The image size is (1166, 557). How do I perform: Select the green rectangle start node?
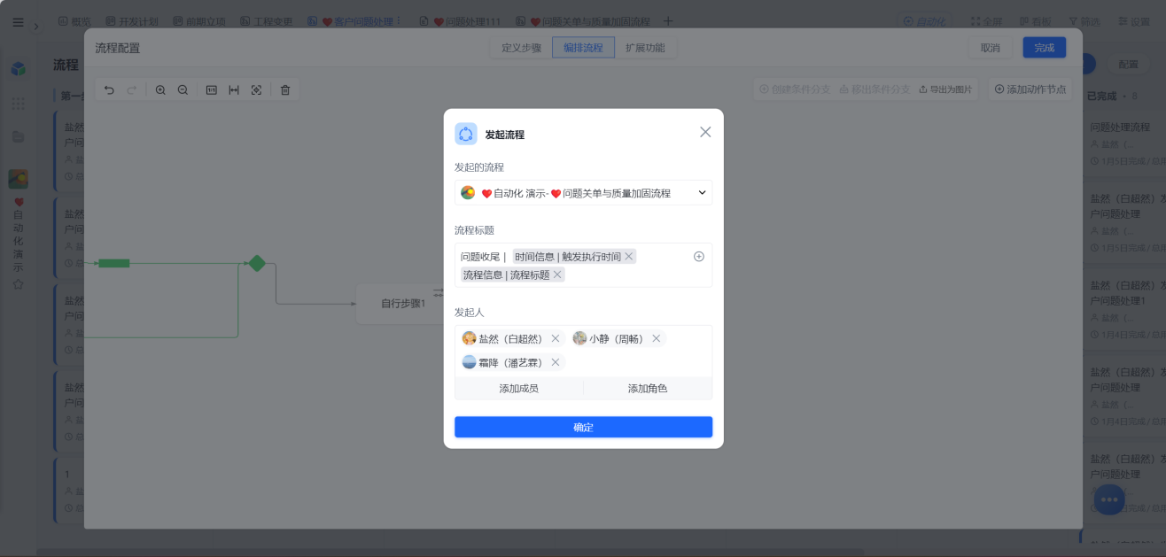(114, 263)
